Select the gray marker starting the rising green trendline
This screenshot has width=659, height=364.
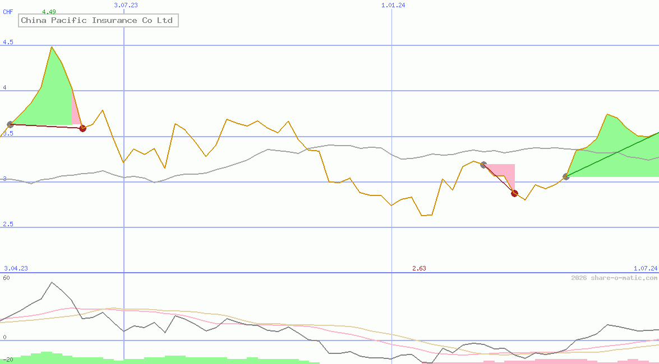pyautogui.click(x=565, y=177)
